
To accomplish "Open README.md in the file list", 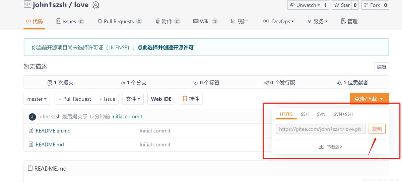I will (50, 145).
